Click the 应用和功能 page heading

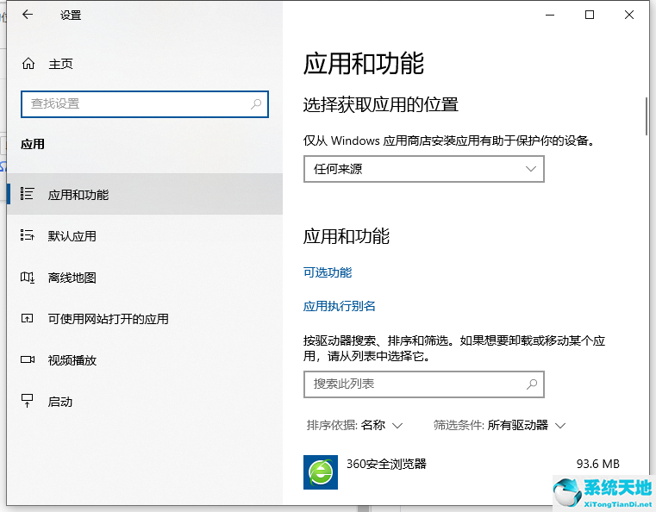[364, 64]
